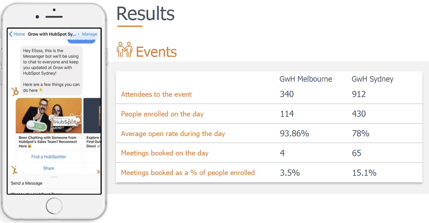Click the Find a HubSpotter button
Screen dimensions: 429x223
pos(49,157)
